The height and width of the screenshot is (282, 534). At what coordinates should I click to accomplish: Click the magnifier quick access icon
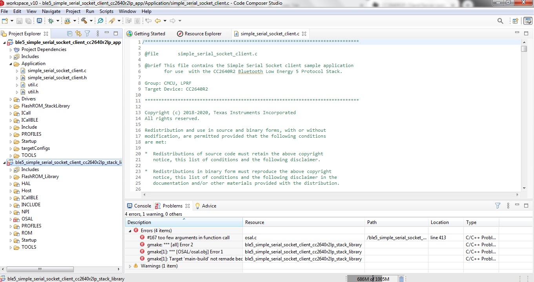(x=500, y=21)
